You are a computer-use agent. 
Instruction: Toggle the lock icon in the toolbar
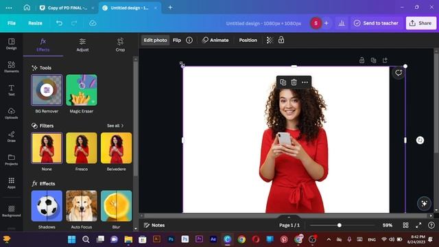(x=281, y=40)
